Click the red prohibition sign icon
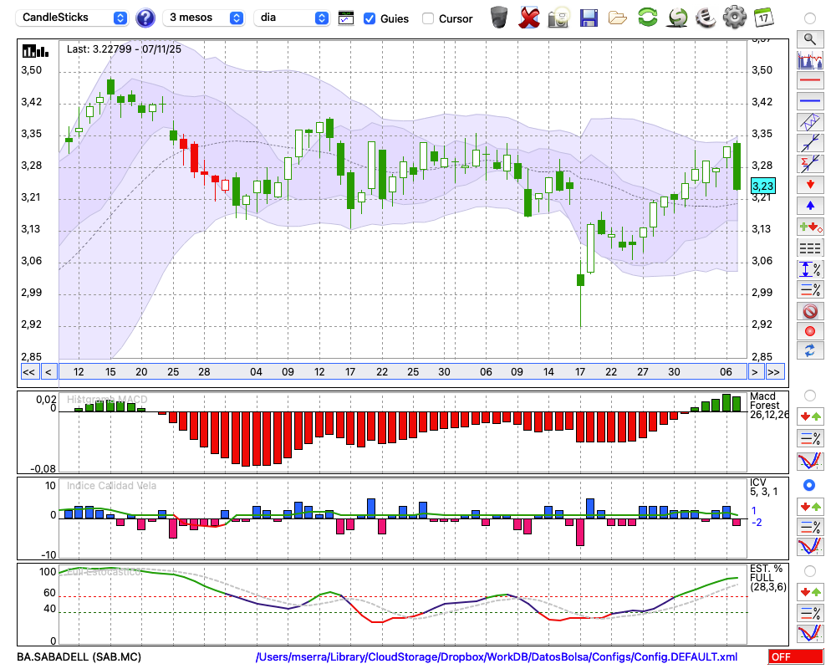The height and width of the screenshot is (669, 836). pos(809,311)
